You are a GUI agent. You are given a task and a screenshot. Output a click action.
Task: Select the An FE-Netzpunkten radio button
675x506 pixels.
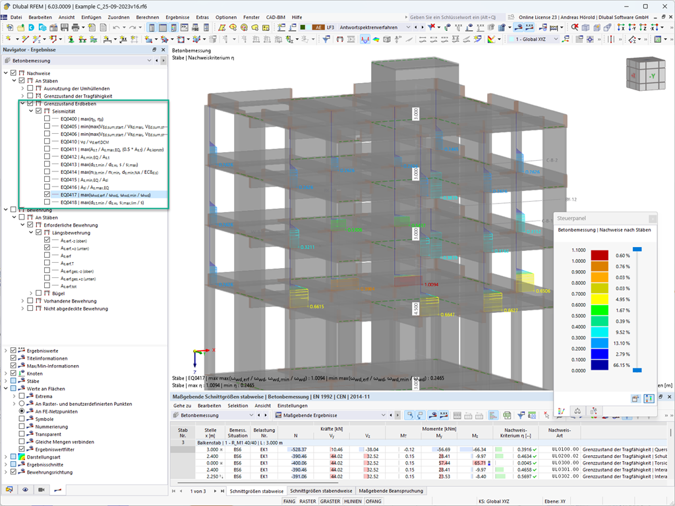click(22, 411)
